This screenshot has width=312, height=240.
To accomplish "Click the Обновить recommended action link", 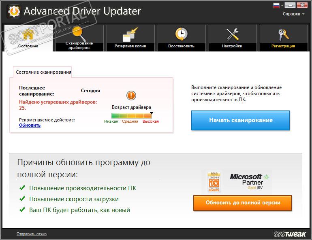I will point(30,125).
